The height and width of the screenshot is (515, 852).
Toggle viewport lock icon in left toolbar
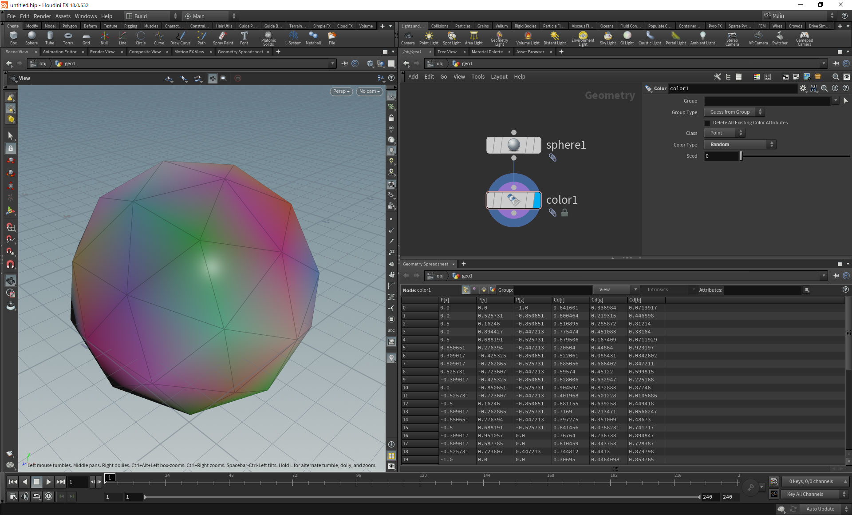11,148
